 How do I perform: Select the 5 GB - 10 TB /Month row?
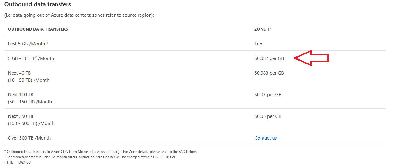pos(195,58)
